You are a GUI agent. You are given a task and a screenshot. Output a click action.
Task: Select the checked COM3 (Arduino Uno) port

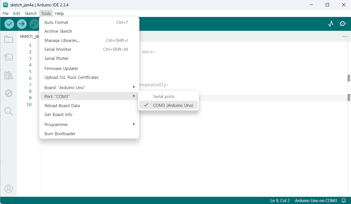[x=168, y=105]
